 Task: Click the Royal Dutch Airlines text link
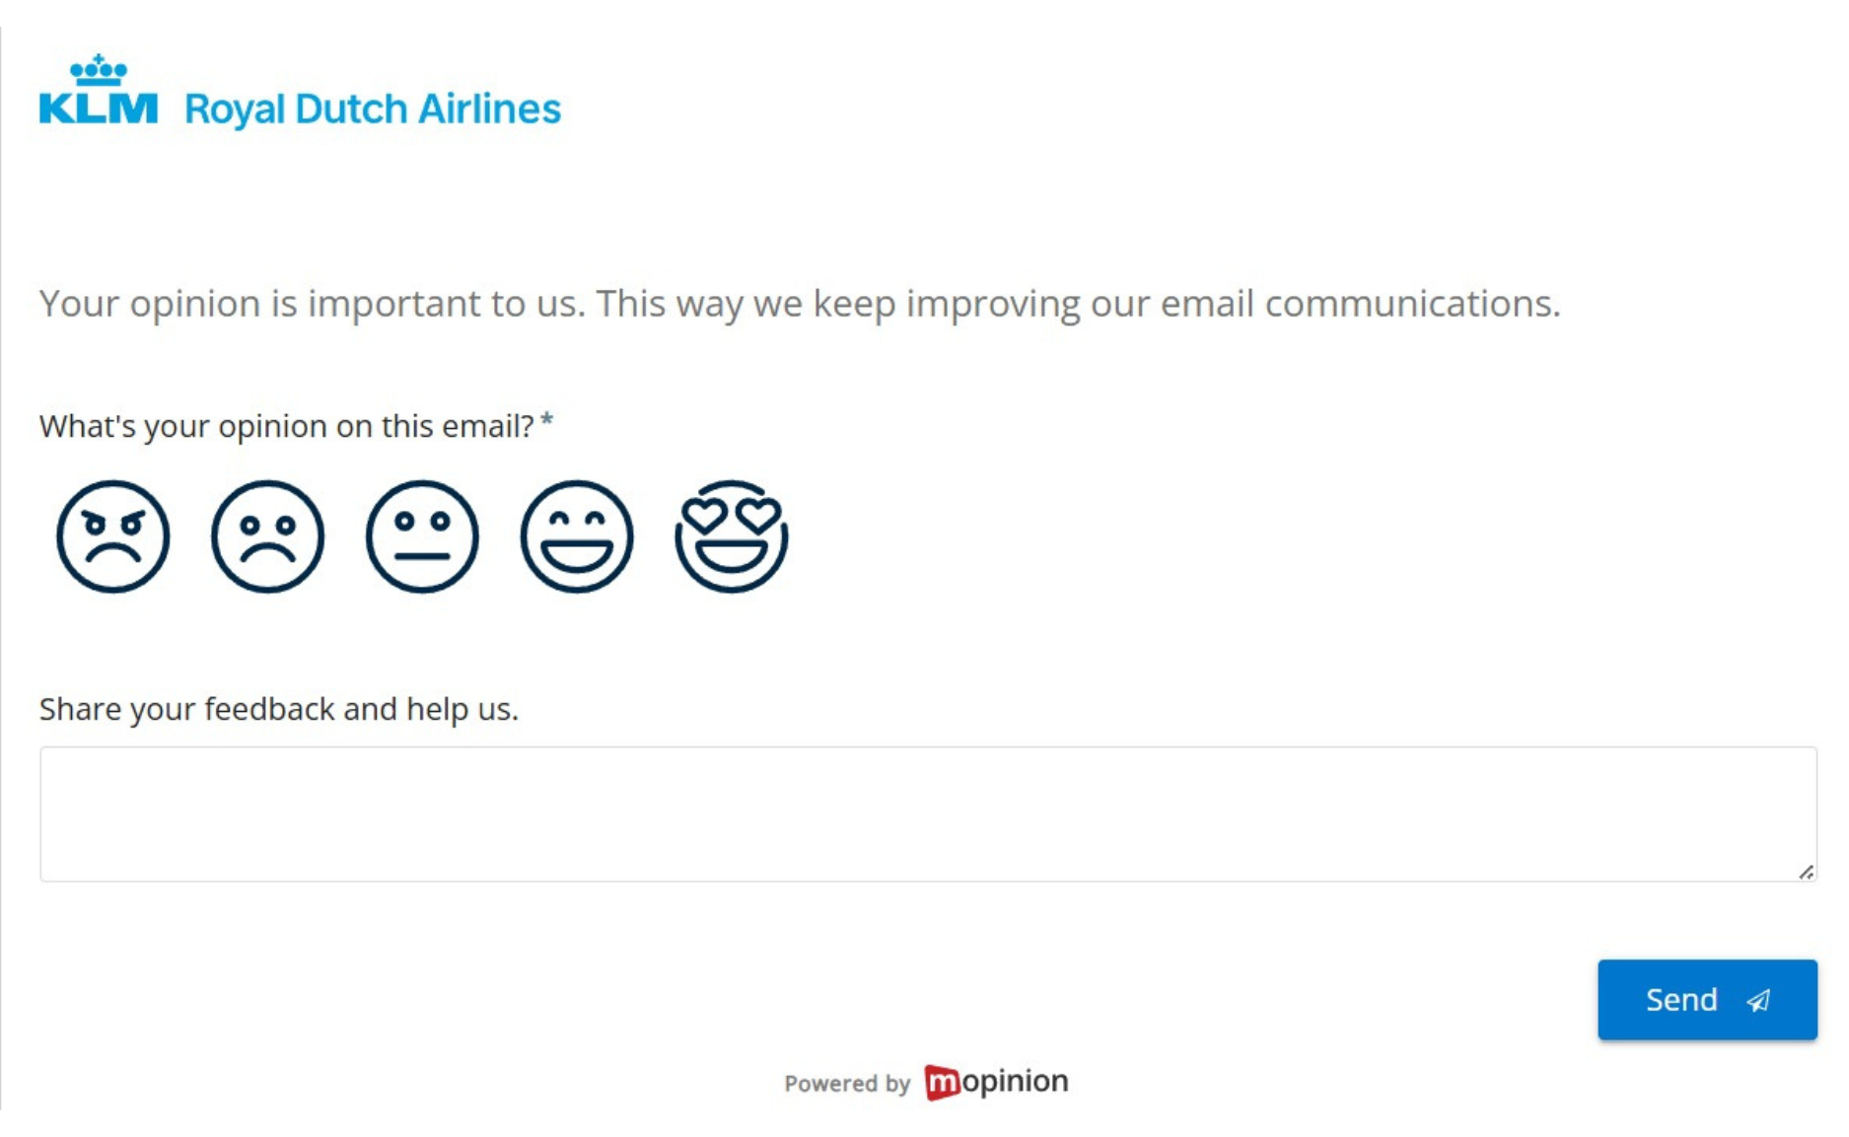click(x=372, y=108)
